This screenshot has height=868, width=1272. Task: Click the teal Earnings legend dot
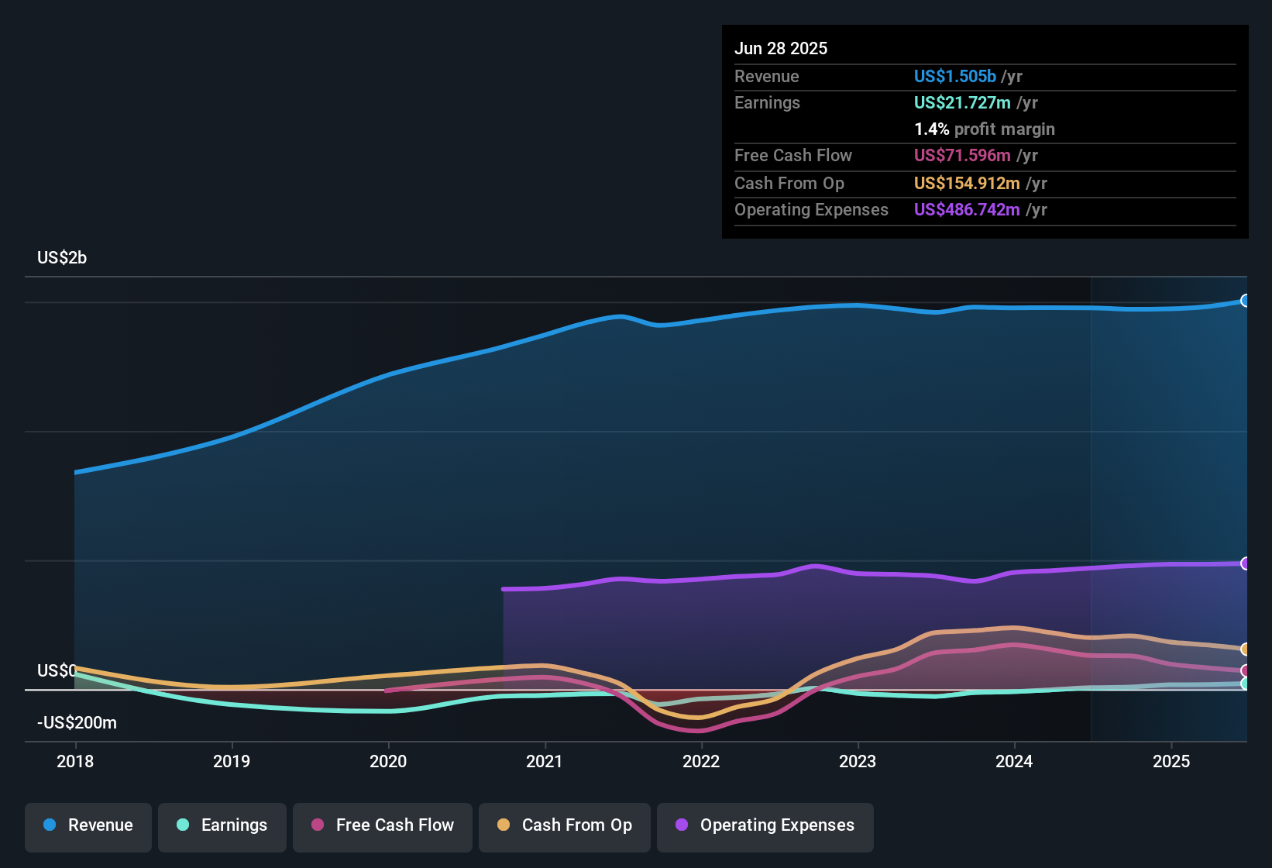click(x=184, y=825)
